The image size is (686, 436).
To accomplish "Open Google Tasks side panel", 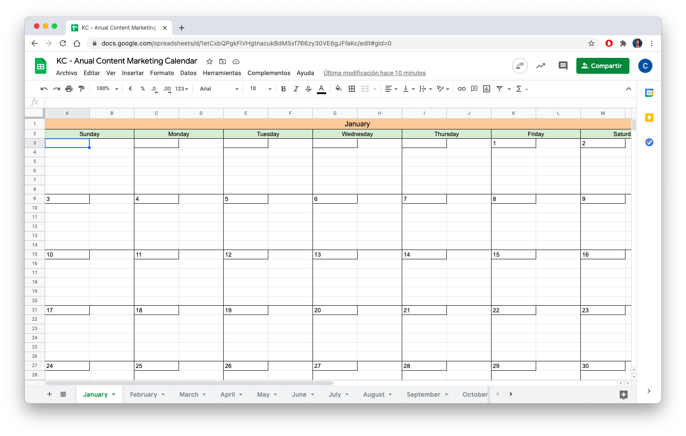I will click(x=649, y=142).
